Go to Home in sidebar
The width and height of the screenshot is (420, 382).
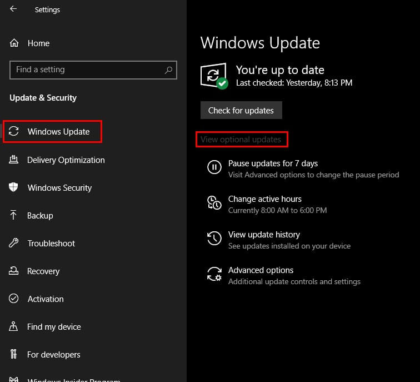(x=38, y=43)
